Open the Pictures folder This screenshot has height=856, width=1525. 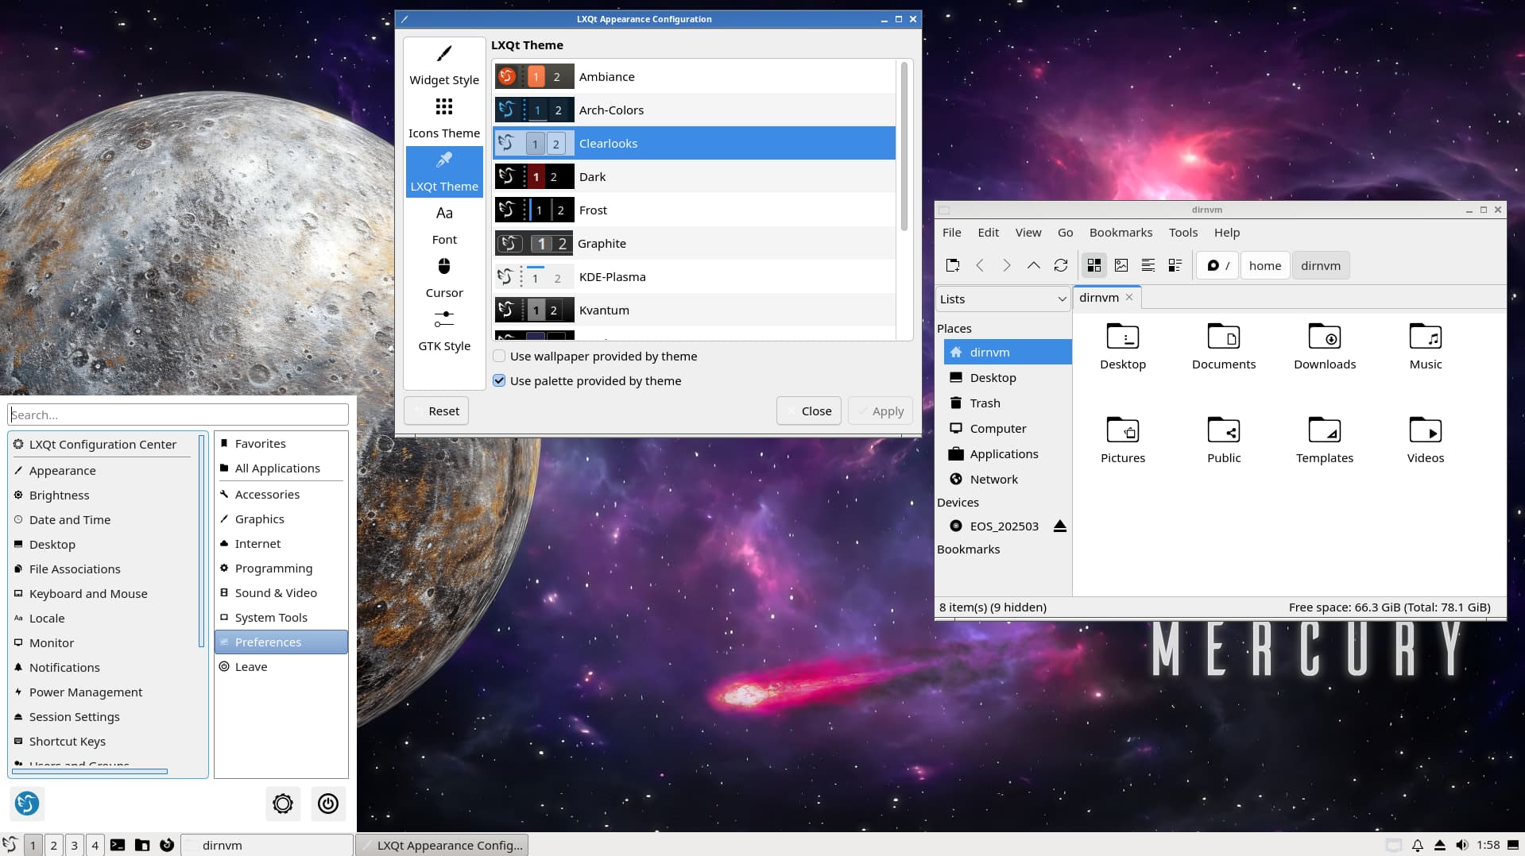[x=1123, y=440]
